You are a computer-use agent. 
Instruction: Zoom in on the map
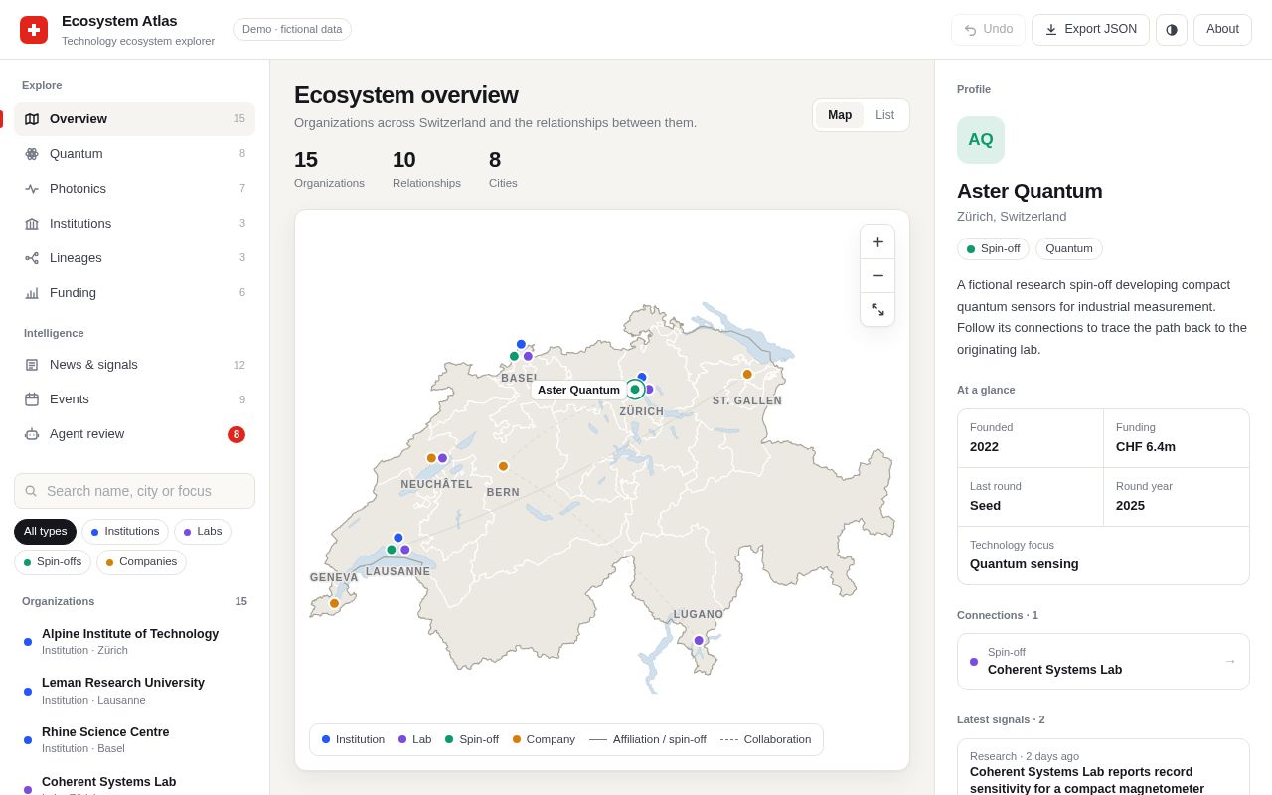(x=877, y=241)
